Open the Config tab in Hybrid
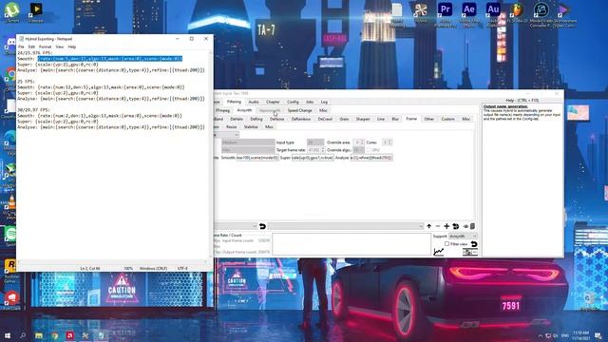The height and width of the screenshot is (342, 608). pos(293,102)
